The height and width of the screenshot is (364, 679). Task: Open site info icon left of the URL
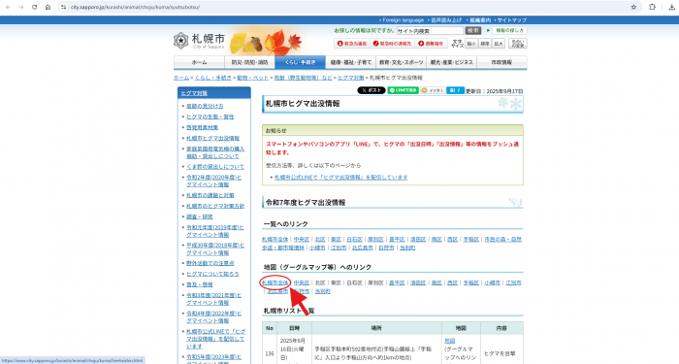coord(64,7)
